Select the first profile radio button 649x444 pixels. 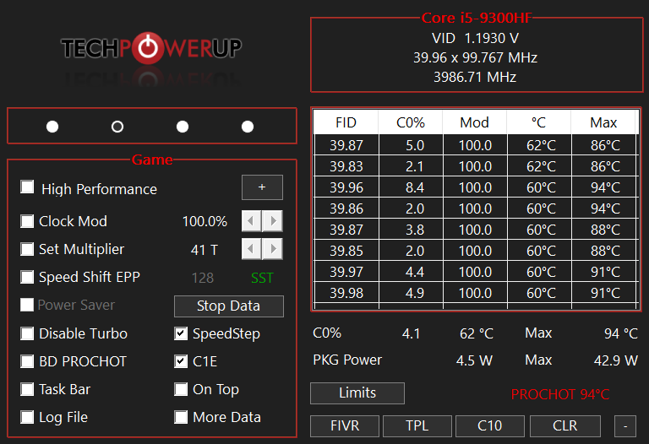click(x=52, y=127)
